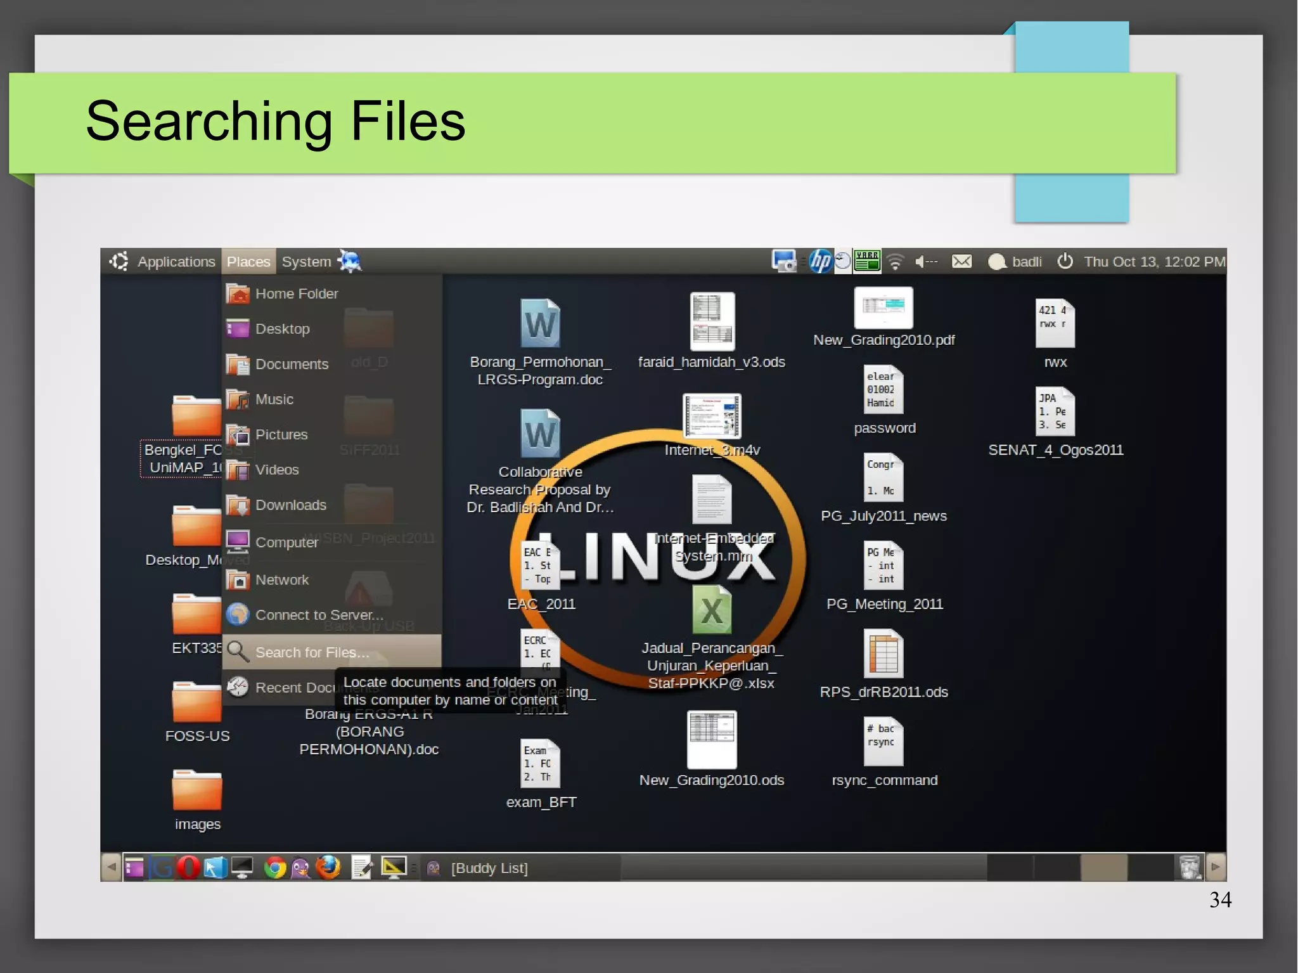This screenshot has height=973, width=1298.
Task: Click Internet-Embedded System.mm file icon
Action: [x=712, y=499]
